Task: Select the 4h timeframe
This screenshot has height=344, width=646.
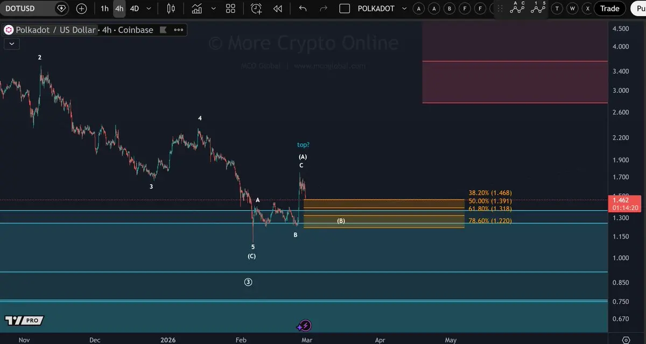Action: (119, 9)
